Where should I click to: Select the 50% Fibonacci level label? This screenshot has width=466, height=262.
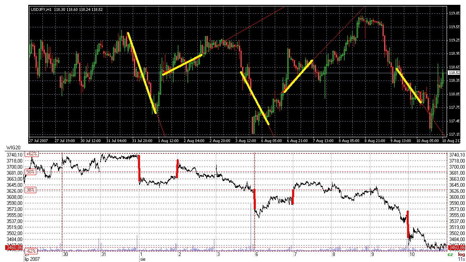tap(30, 172)
